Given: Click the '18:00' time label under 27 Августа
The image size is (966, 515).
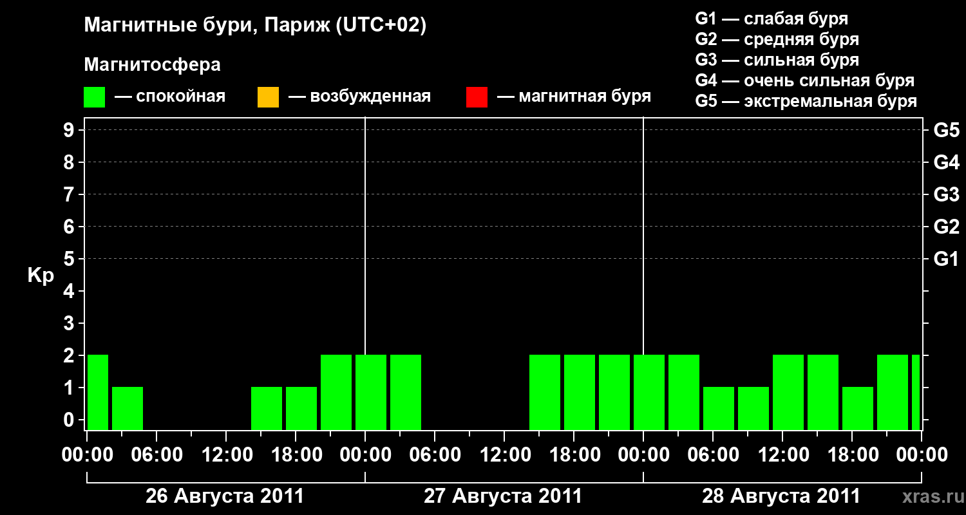Looking at the screenshot, I should click(574, 455).
